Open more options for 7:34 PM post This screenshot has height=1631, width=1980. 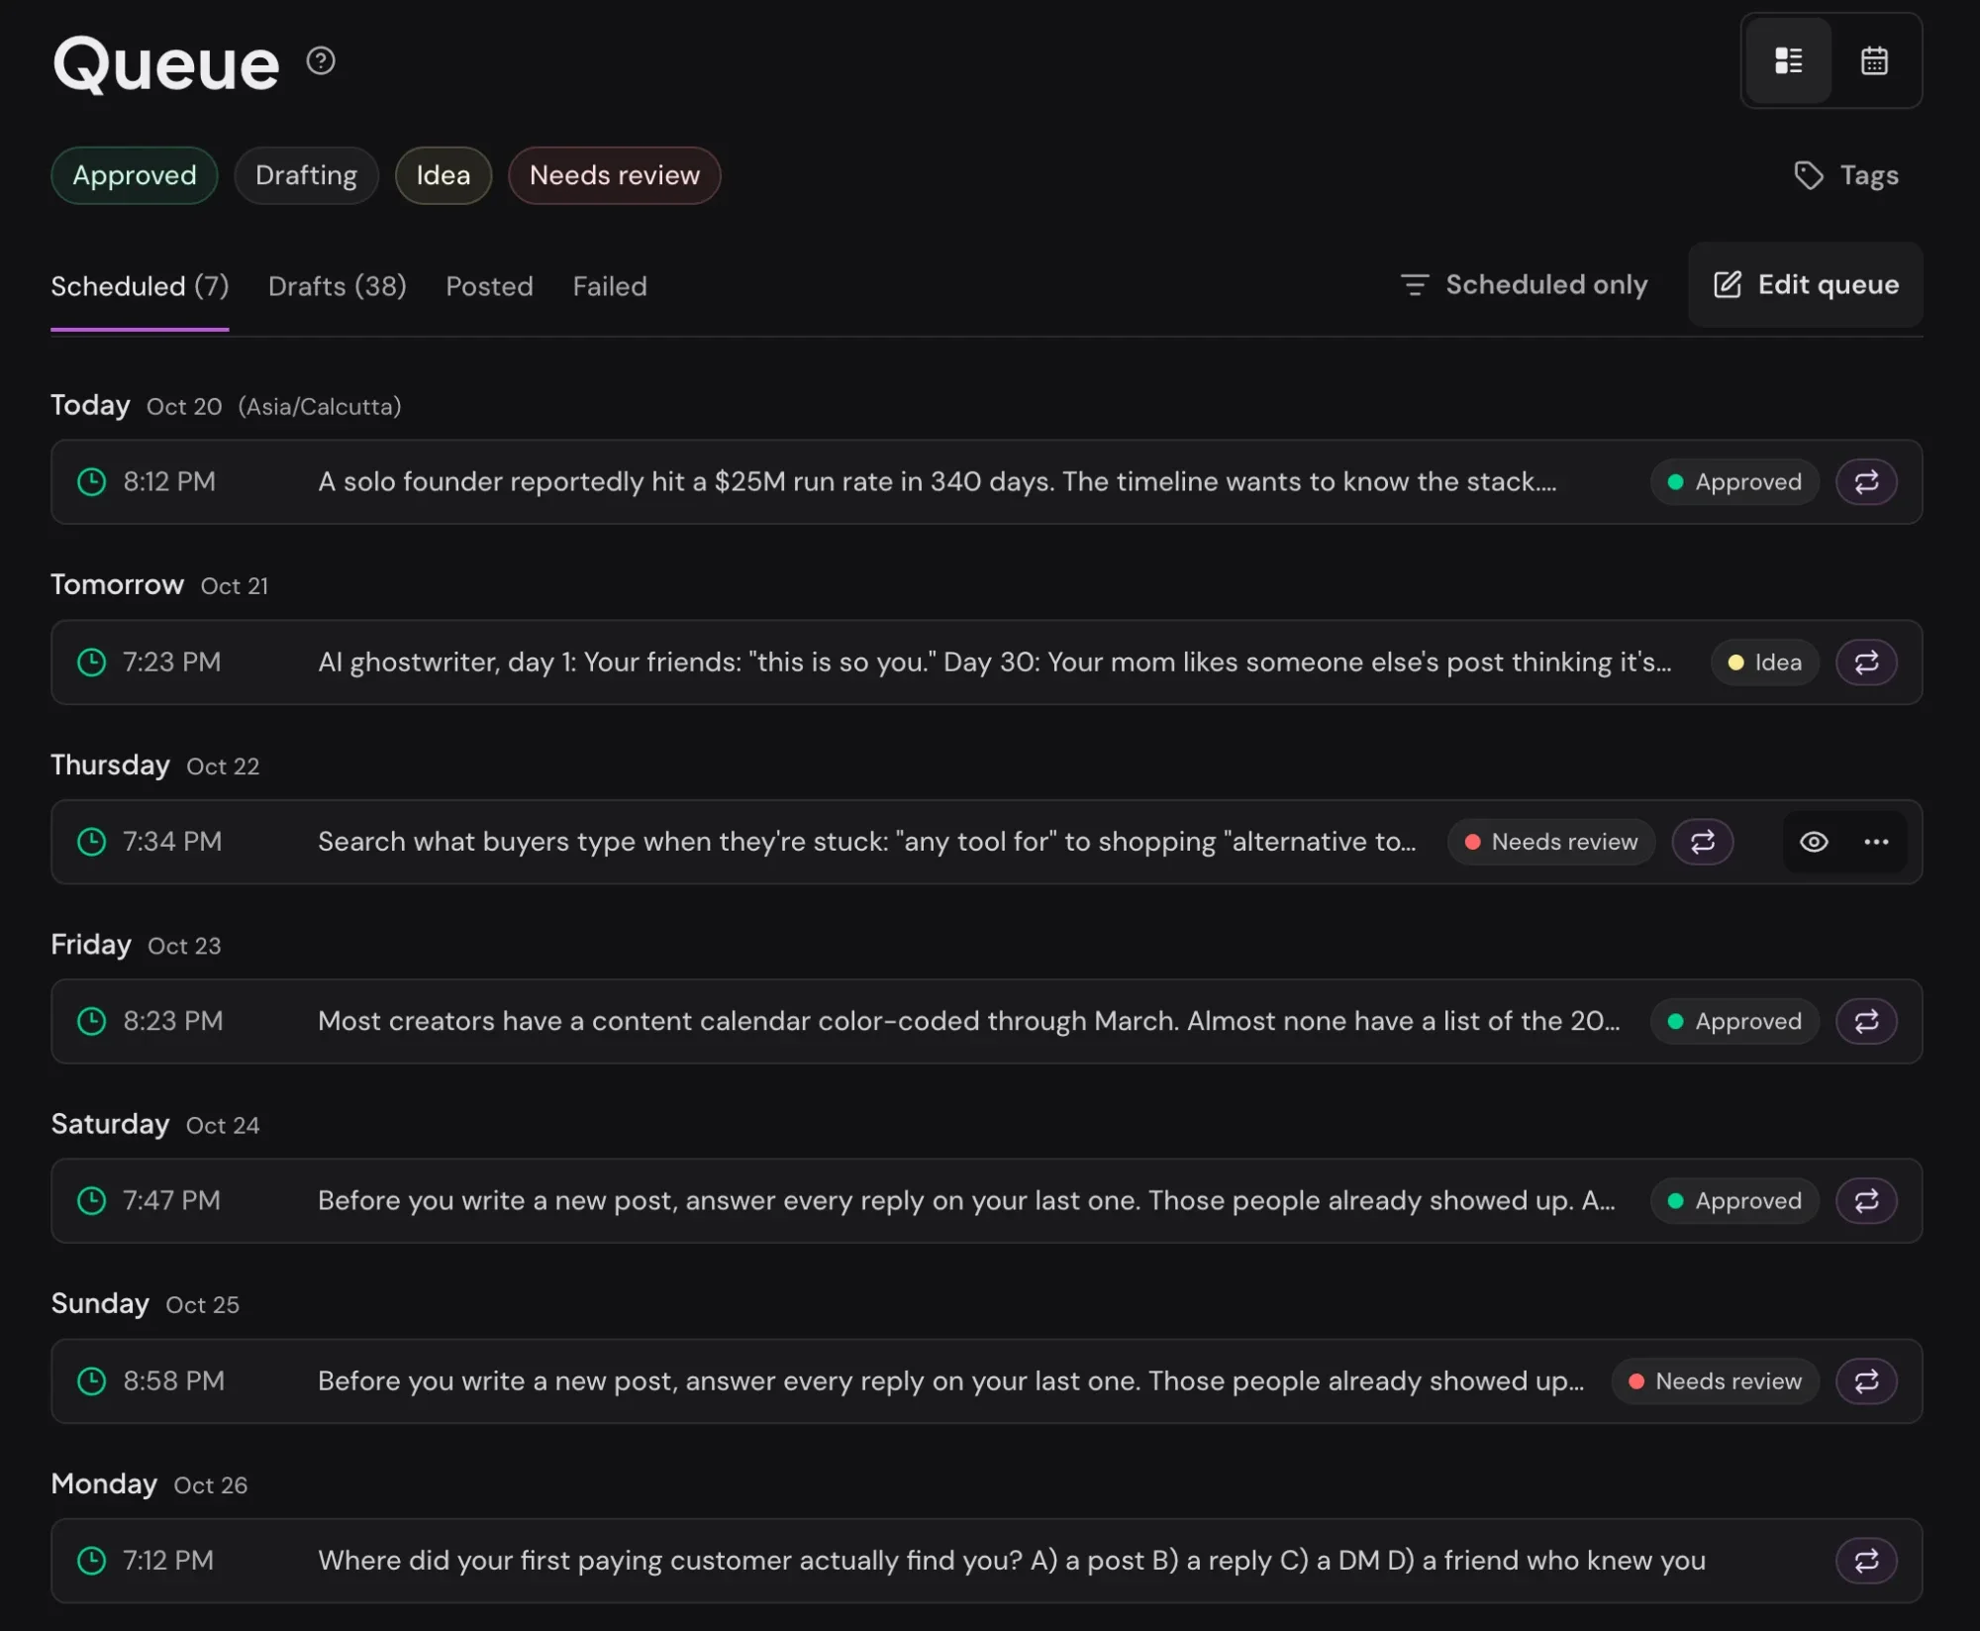[x=1876, y=842]
